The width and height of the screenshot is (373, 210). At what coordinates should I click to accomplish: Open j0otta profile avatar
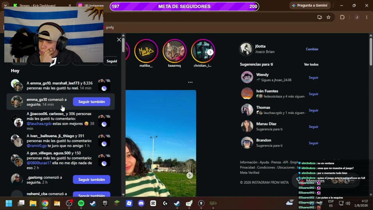click(x=246, y=49)
